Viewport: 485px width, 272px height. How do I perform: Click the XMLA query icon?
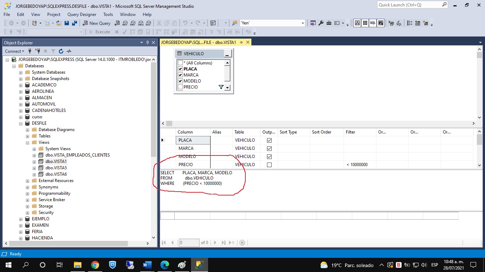coord(141,23)
